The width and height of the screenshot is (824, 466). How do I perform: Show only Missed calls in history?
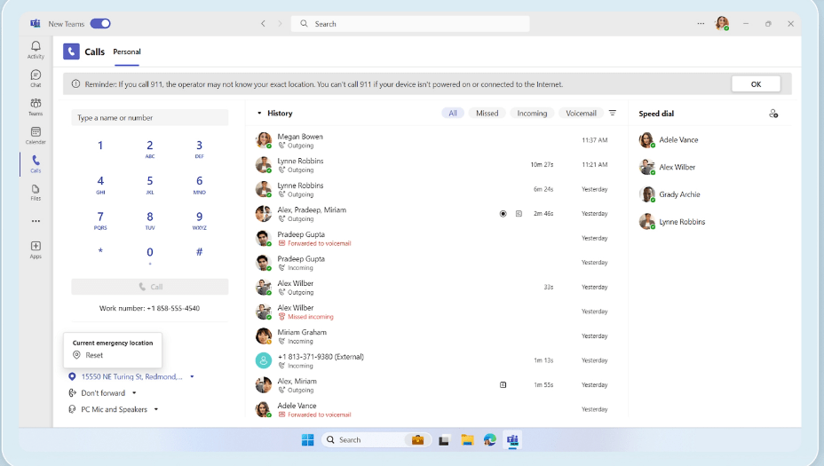click(x=487, y=114)
